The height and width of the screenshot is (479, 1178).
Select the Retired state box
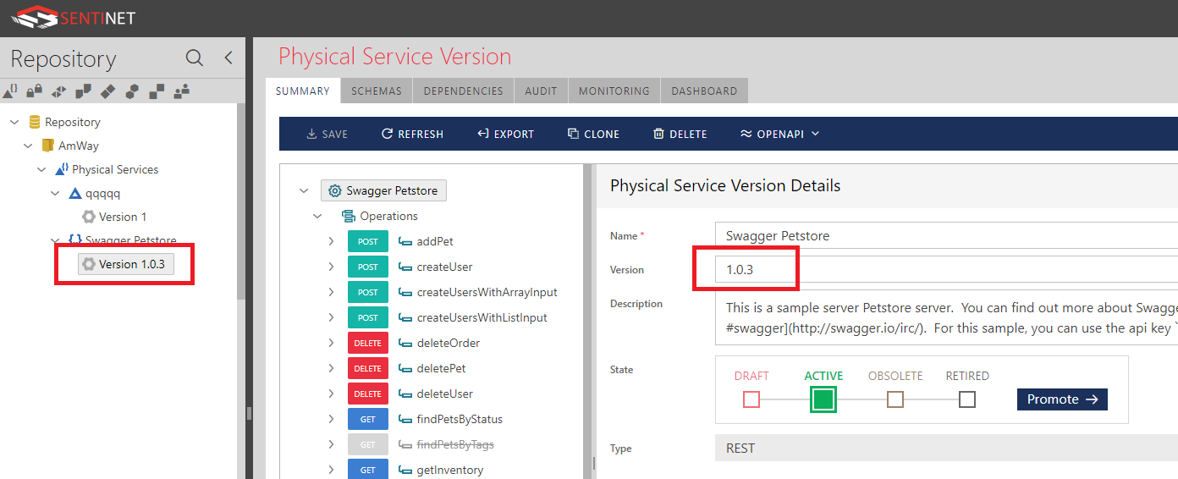[967, 399]
